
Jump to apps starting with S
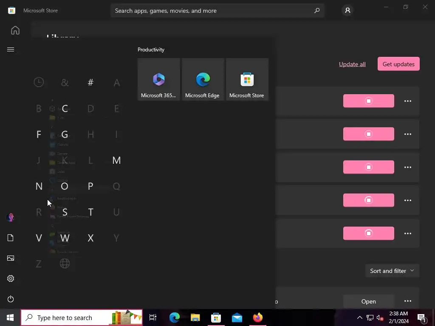tap(65, 212)
